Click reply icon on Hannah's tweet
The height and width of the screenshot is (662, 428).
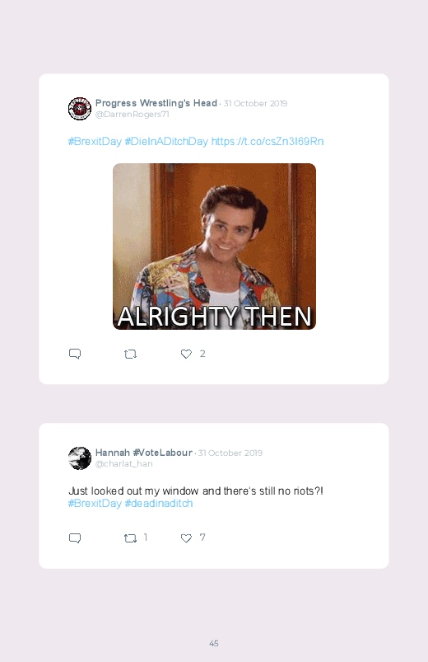[75, 538]
